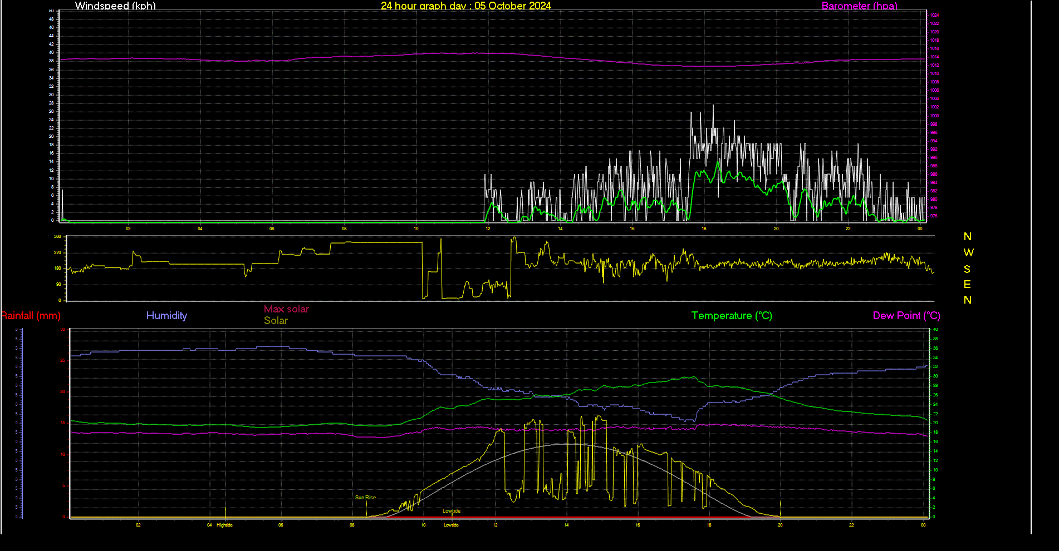
Task: Click the 18 hour label under windspeed graph
Action: [704, 229]
